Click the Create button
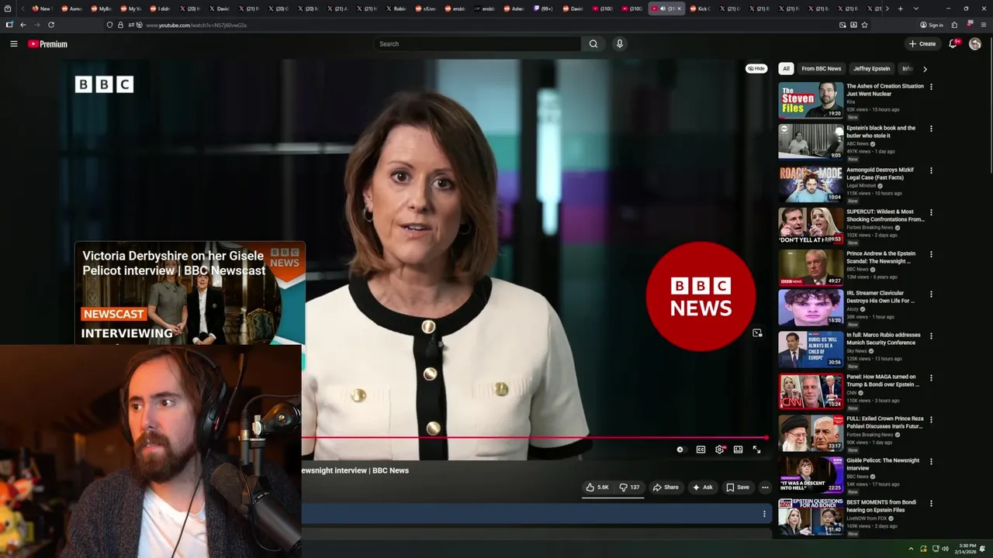Viewport: 993px width, 558px height. pos(922,44)
